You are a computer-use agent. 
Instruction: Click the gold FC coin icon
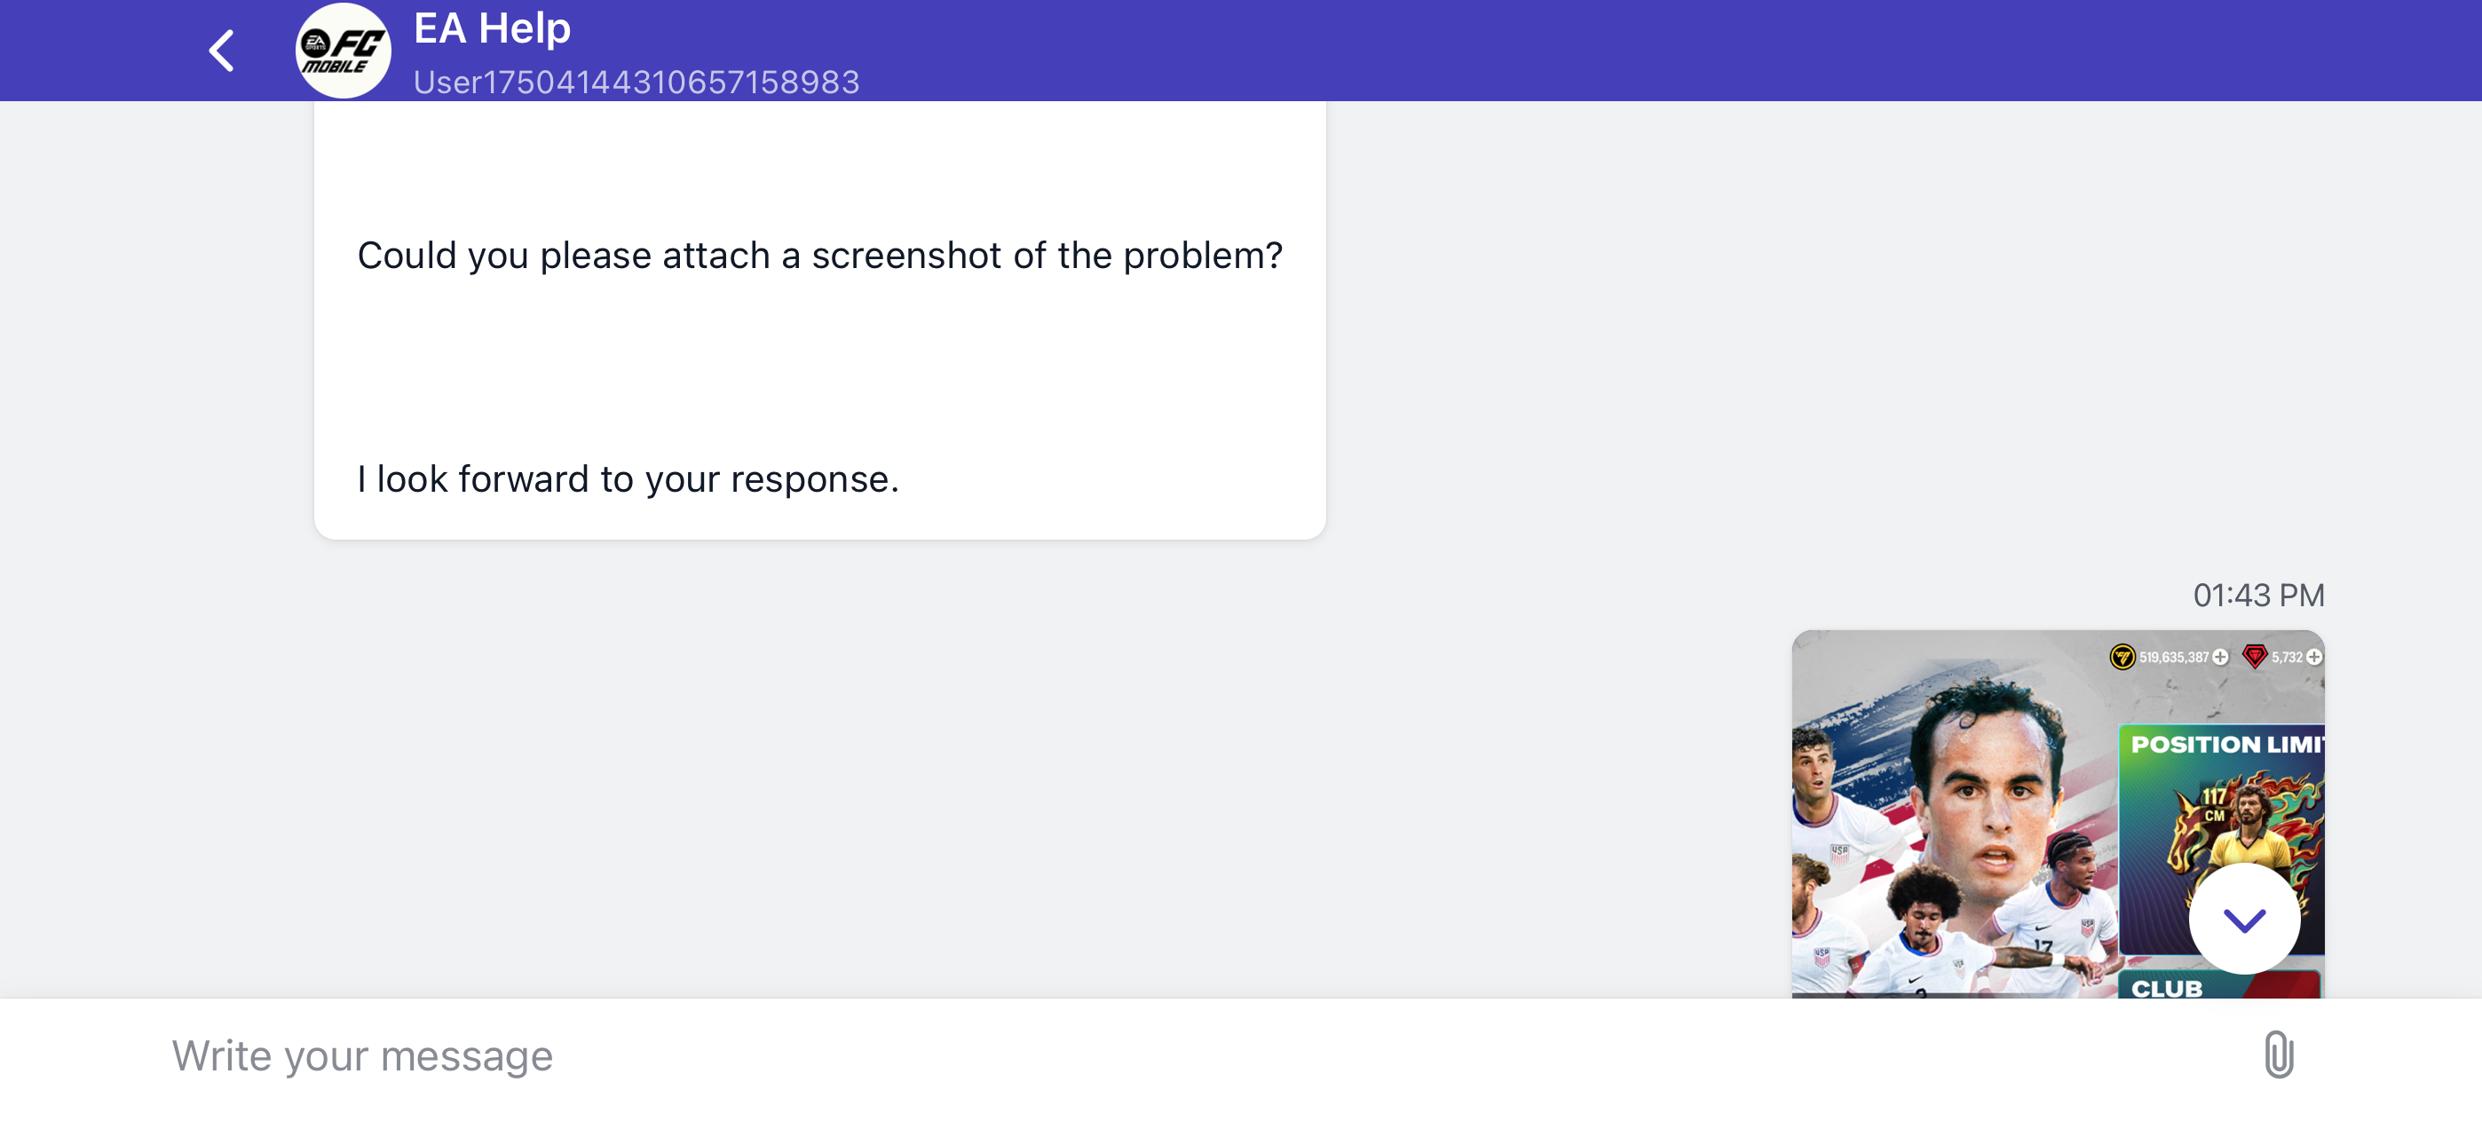2122,658
